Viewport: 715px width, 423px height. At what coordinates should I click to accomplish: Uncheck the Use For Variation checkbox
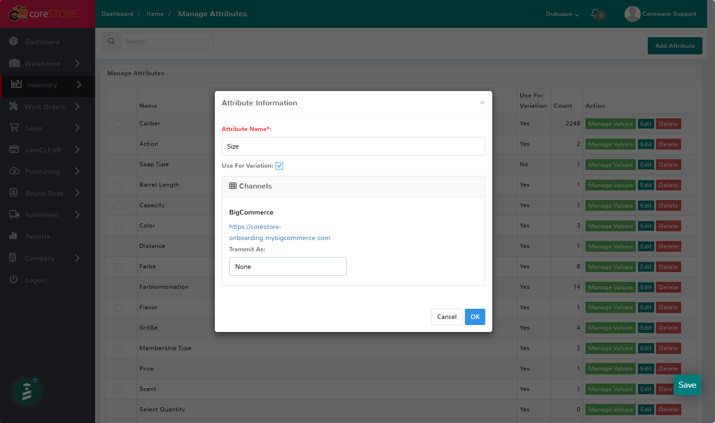279,166
